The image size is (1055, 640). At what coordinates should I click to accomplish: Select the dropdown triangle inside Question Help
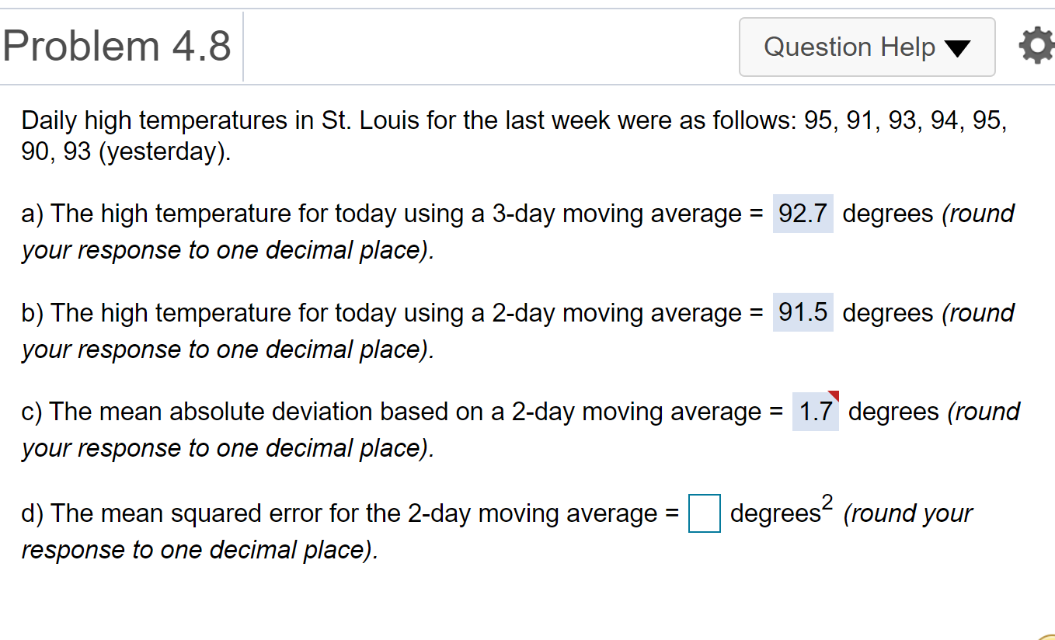957,47
